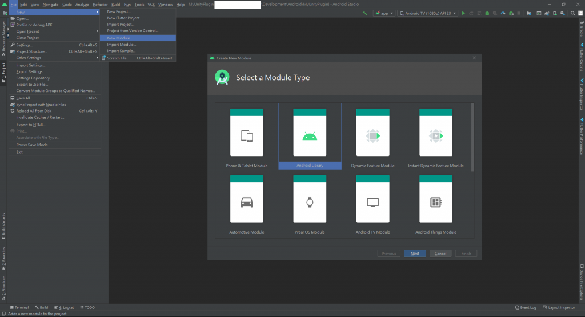Open the Device File Explorer side tab

(x=582, y=282)
